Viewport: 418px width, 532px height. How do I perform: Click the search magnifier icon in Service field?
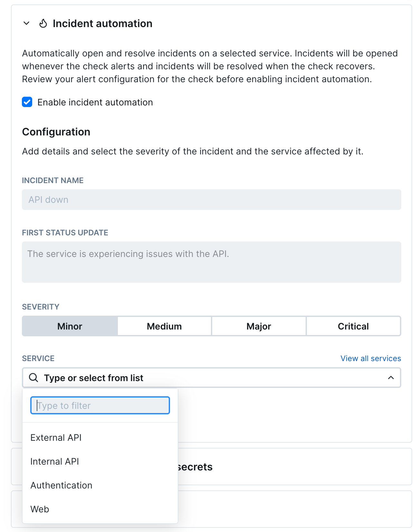pyautogui.click(x=33, y=378)
